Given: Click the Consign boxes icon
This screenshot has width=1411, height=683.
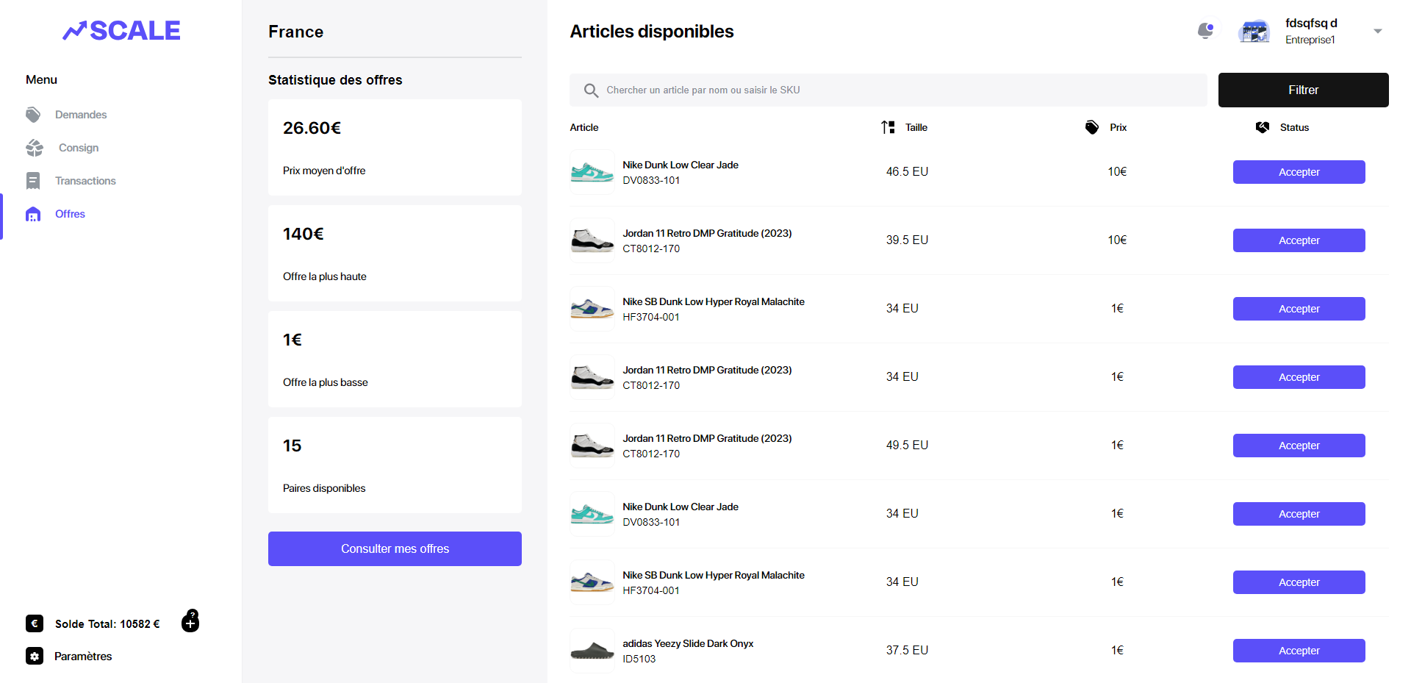Looking at the screenshot, I should click(35, 148).
